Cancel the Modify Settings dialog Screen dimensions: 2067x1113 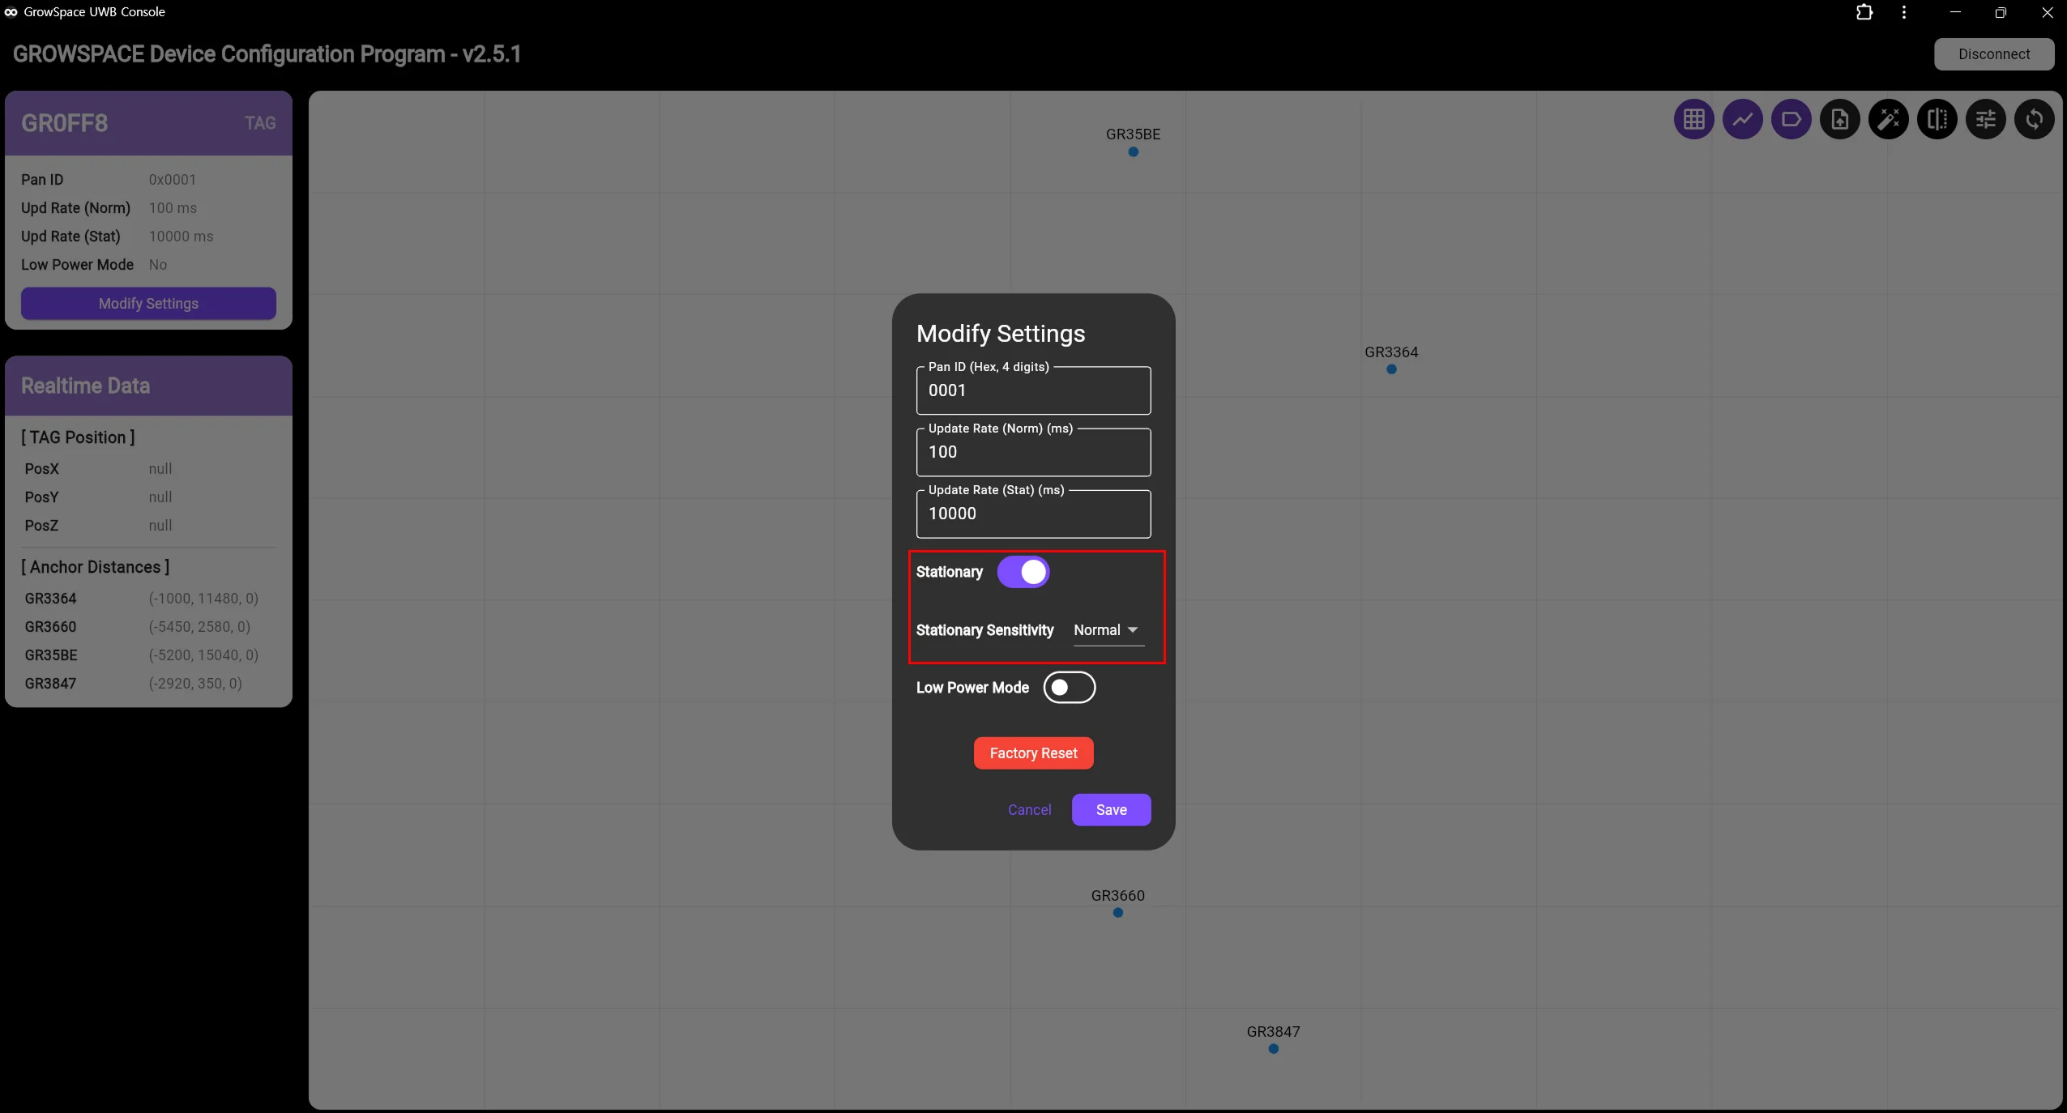tap(1029, 810)
